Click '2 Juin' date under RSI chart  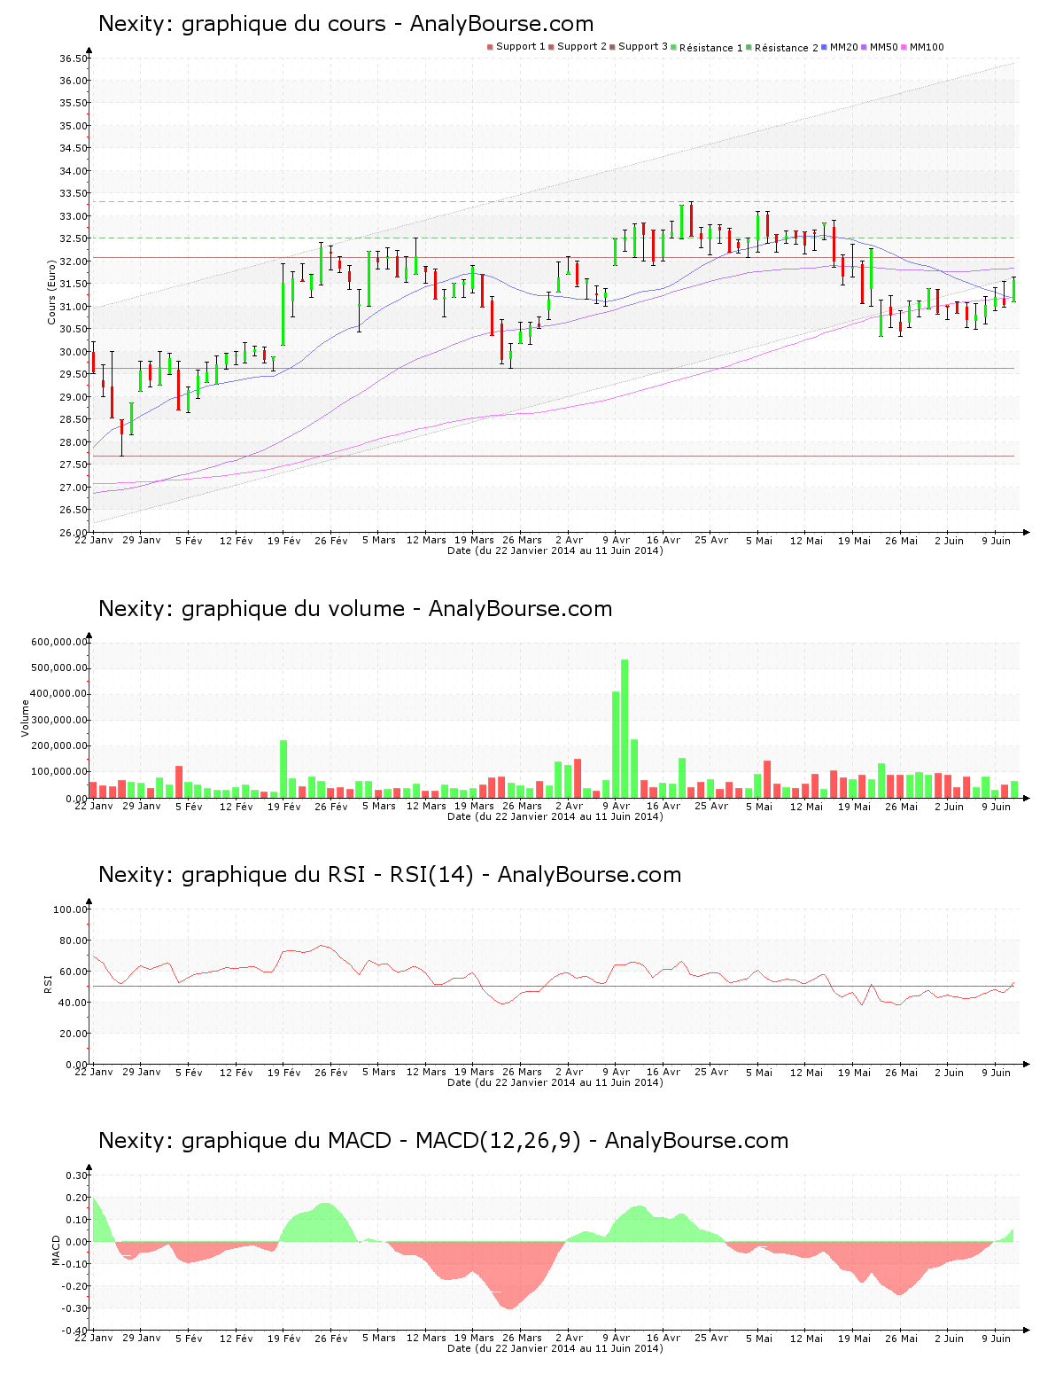[x=949, y=1072]
